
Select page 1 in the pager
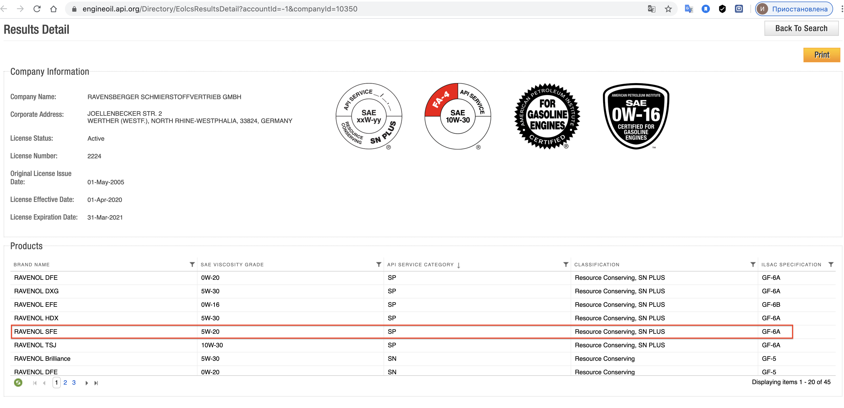pos(56,383)
